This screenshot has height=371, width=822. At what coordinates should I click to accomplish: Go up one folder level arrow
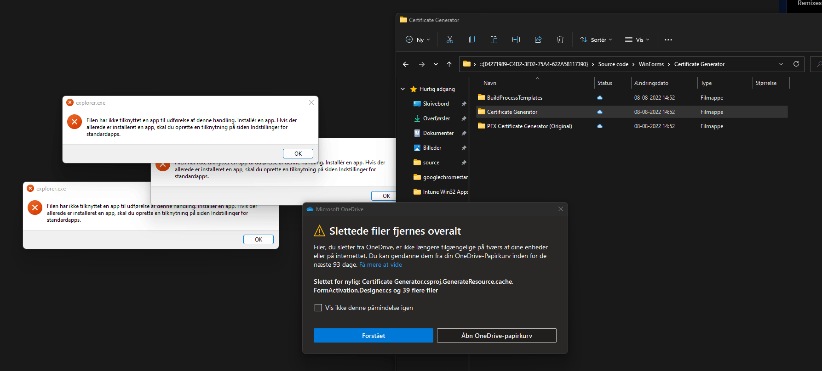coord(449,64)
